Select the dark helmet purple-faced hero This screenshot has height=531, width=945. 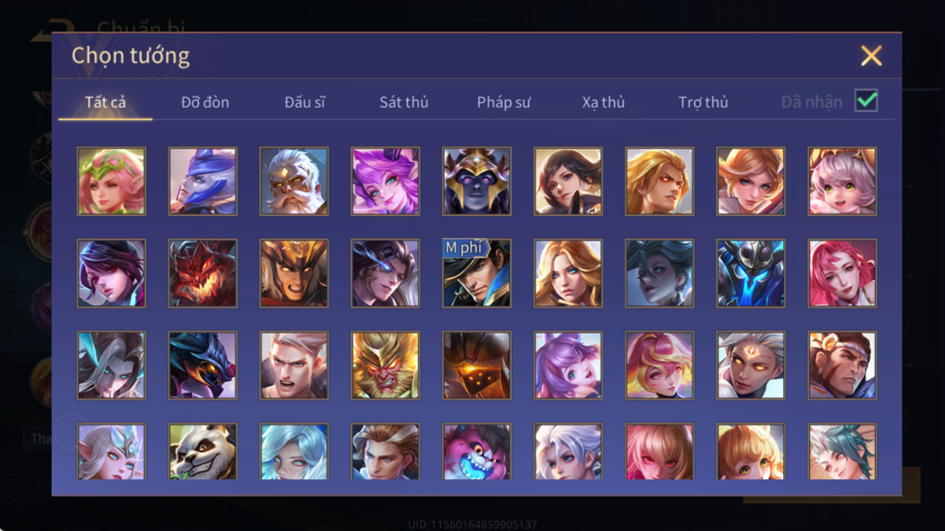[477, 181]
